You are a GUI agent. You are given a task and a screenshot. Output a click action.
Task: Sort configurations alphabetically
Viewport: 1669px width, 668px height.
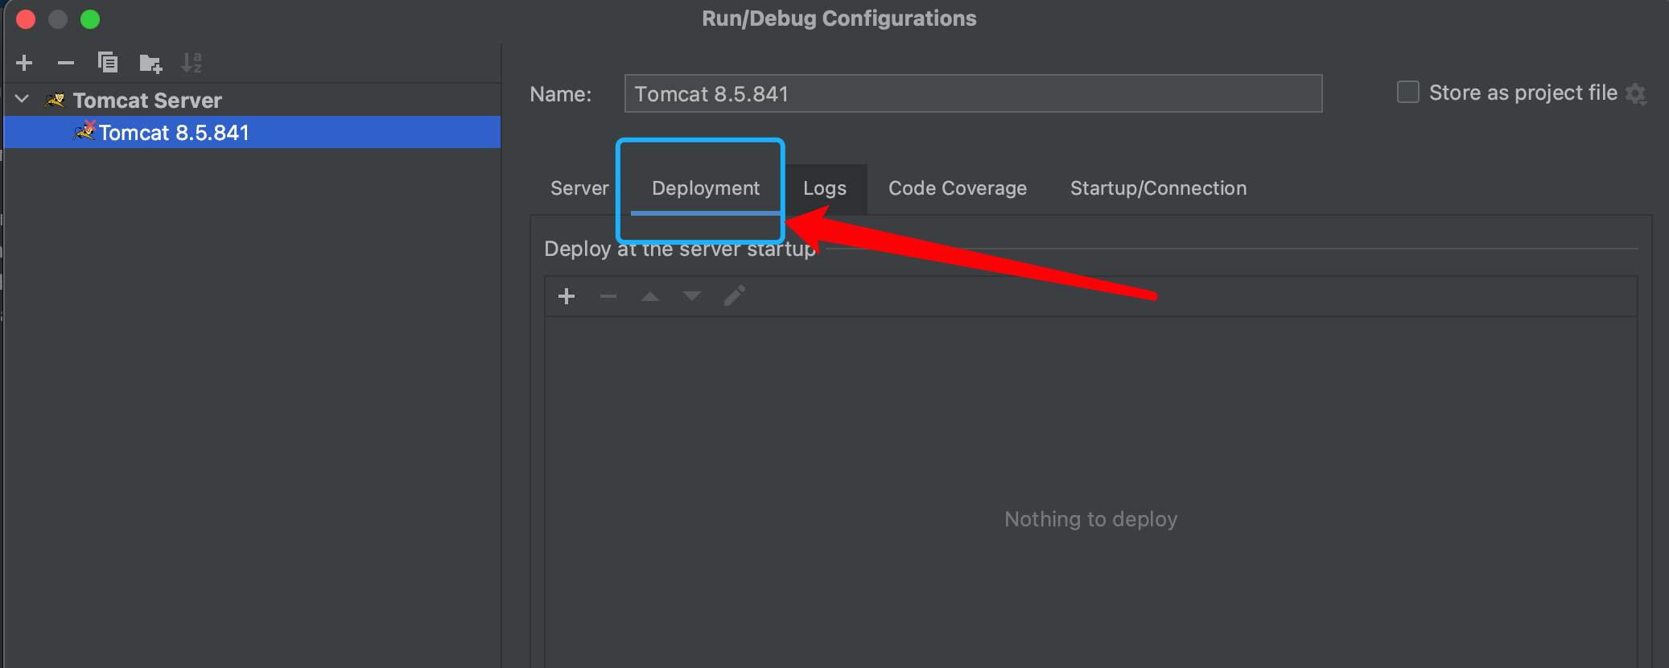coord(192,63)
